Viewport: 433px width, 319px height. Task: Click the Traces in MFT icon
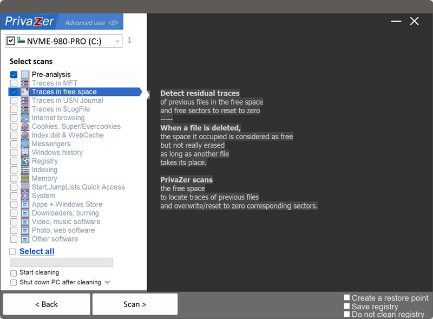pyautogui.click(x=25, y=83)
